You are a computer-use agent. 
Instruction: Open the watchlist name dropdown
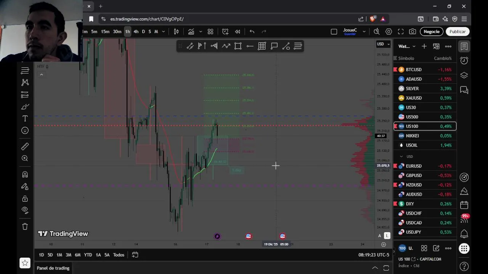pos(407,46)
